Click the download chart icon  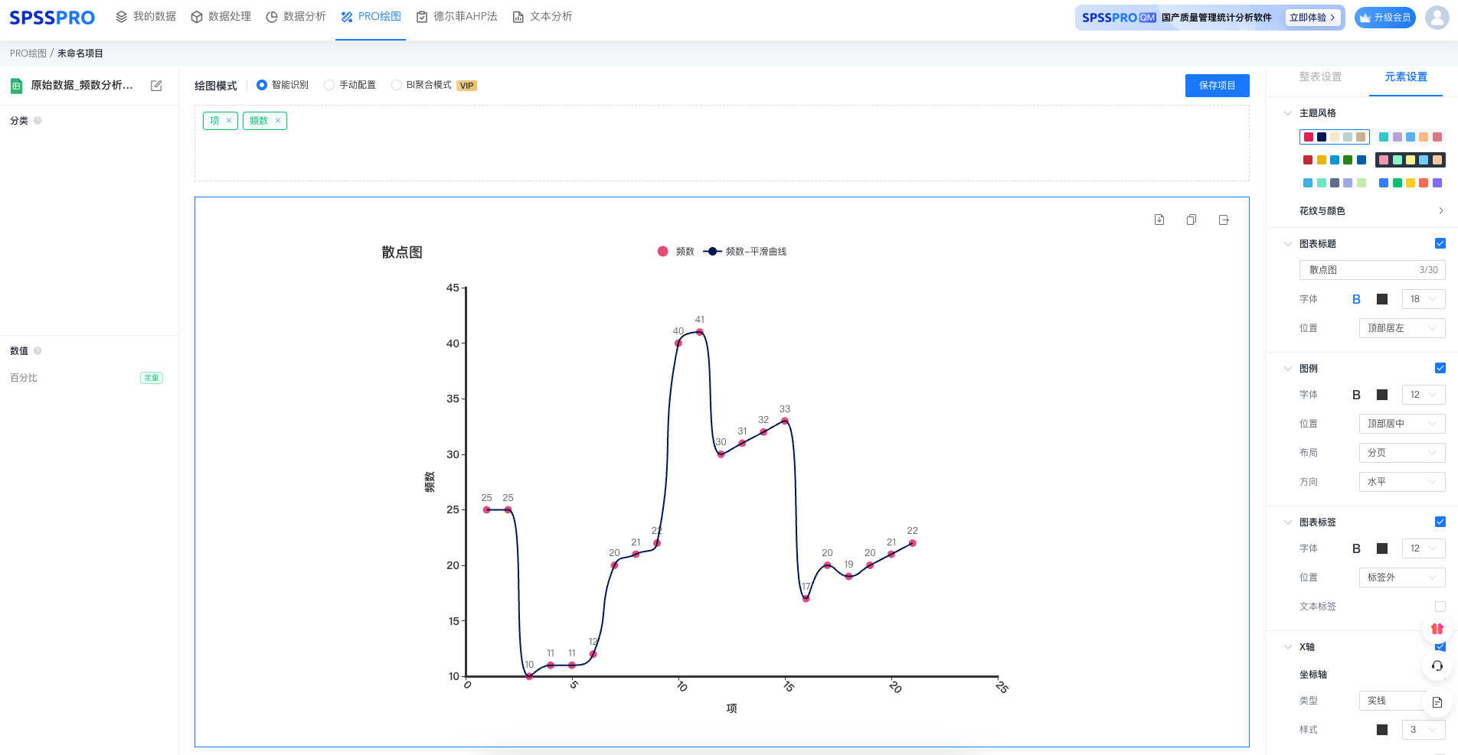pyautogui.click(x=1159, y=220)
